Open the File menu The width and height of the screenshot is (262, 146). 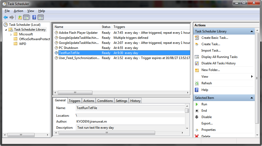[x=7, y=11]
